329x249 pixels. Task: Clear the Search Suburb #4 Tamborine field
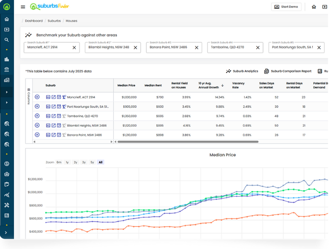257,48
